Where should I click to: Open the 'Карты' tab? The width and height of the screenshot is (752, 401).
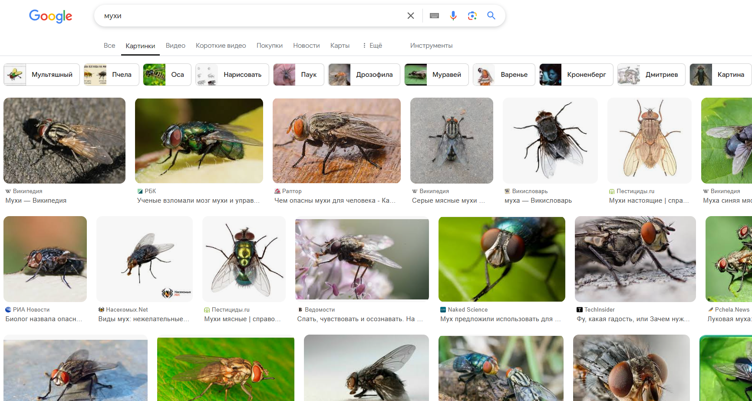click(340, 46)
